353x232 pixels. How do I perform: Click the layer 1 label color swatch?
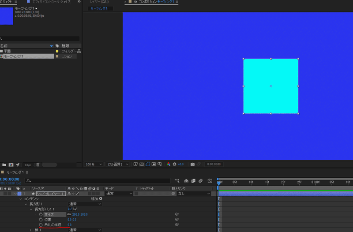(19, 194)
